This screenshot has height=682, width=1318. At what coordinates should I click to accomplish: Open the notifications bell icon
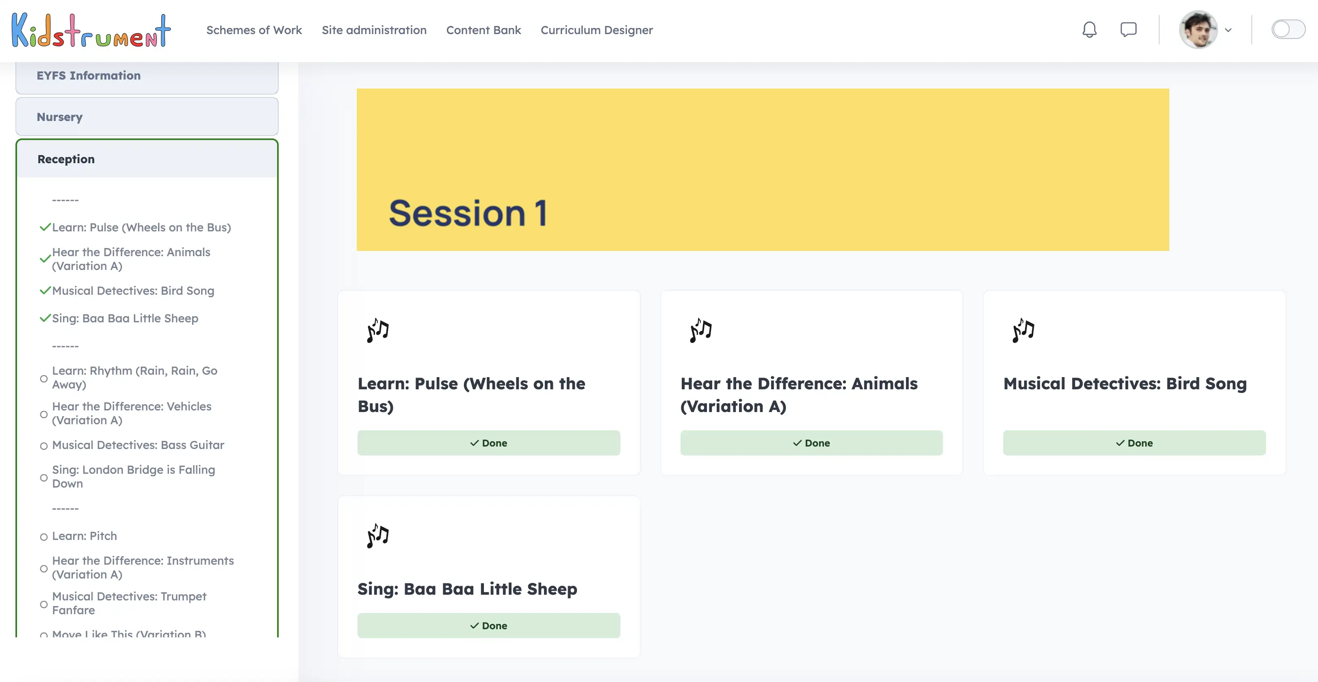[1089, 30]
